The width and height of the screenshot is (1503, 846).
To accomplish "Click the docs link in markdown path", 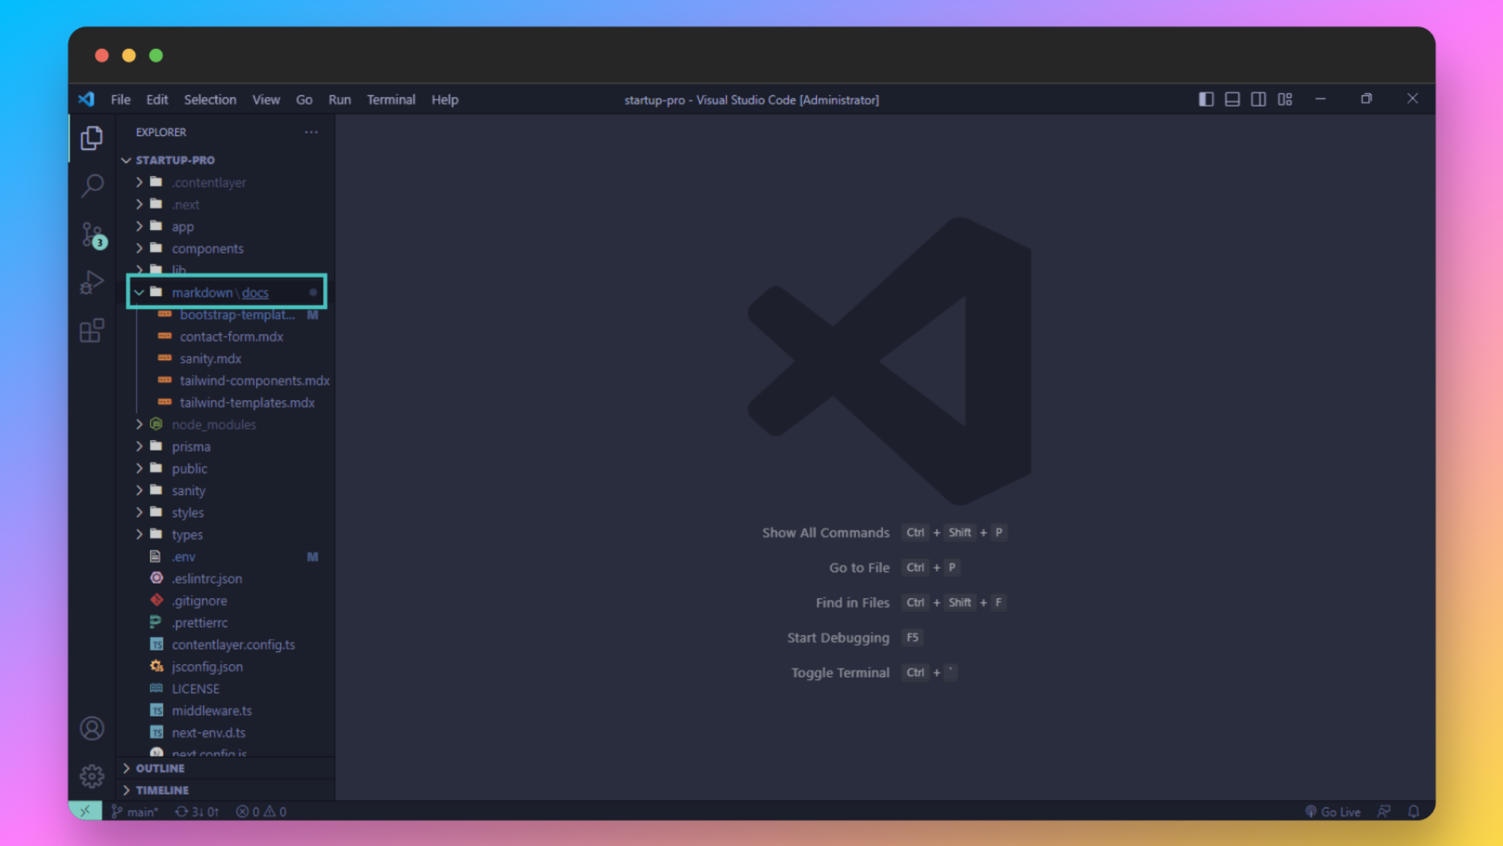I will coord(255,292).
